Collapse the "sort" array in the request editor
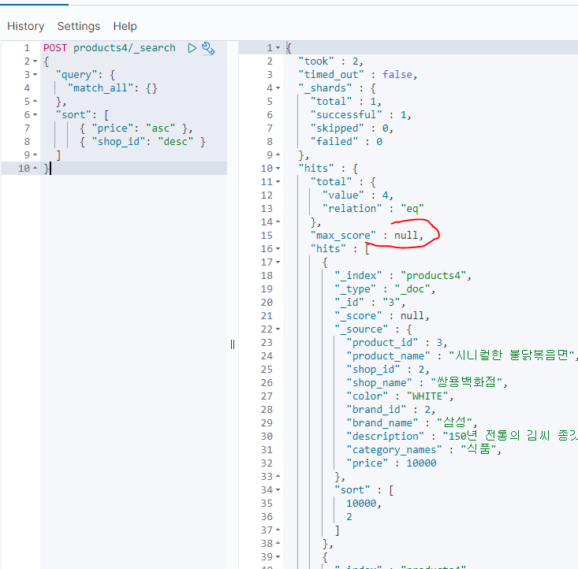This screenshot has width=578, height=569. (x=36, y=115)
